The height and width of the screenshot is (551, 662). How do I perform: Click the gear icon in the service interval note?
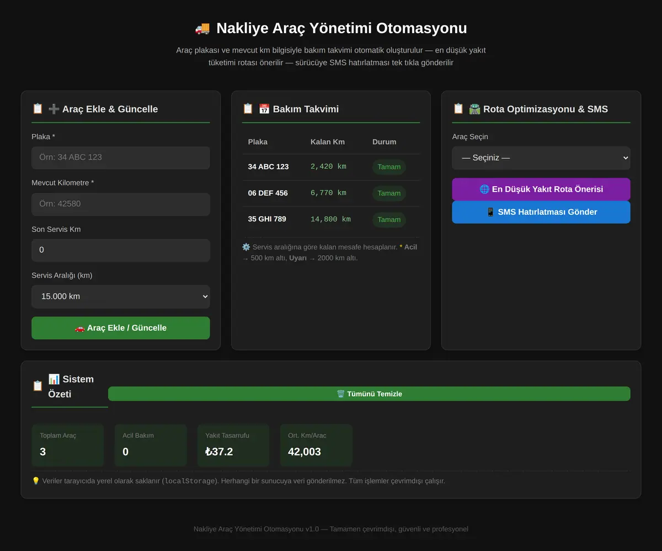[246, 247]
